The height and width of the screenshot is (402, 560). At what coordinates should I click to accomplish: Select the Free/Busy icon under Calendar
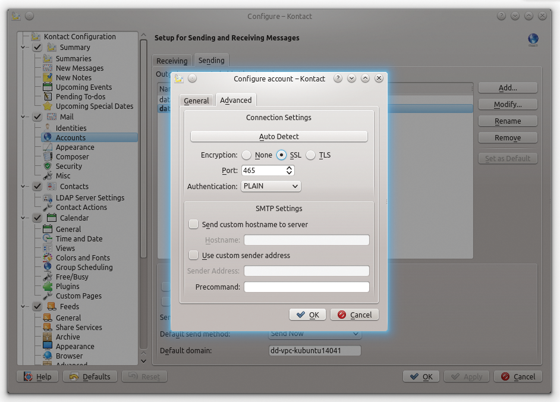tap(48, 277)
